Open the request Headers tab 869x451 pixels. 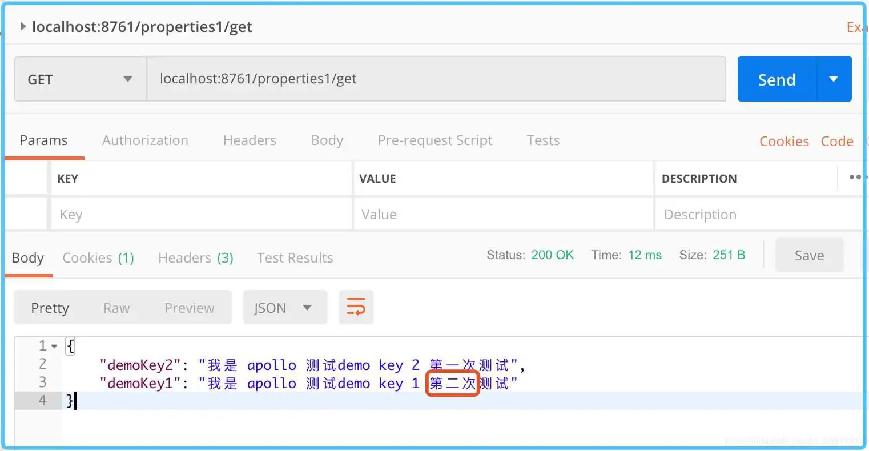pos(250,140)
